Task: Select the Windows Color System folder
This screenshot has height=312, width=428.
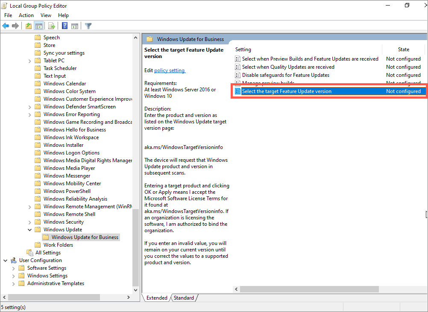Action: coord(70,91)
